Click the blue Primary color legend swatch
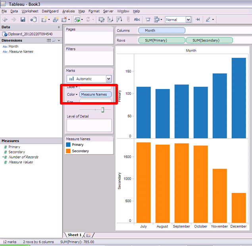This screenshot has height=246, width=252. coord(69,145)
